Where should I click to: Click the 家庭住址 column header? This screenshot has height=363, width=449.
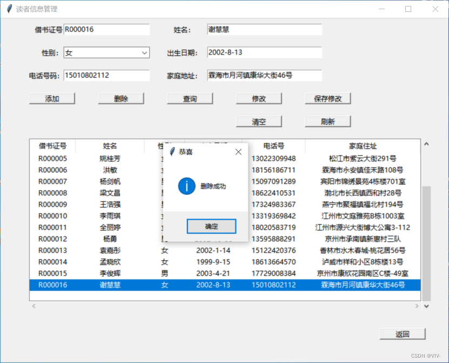point(363,146)
